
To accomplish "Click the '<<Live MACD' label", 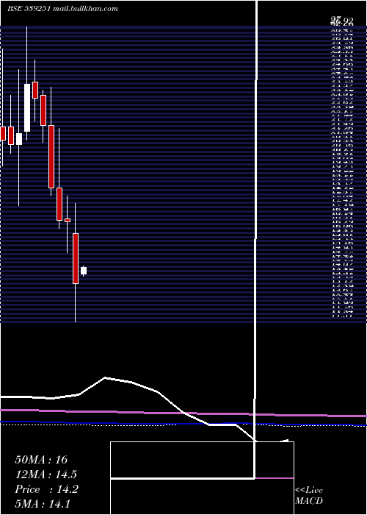I will click(x=309, y=496).
